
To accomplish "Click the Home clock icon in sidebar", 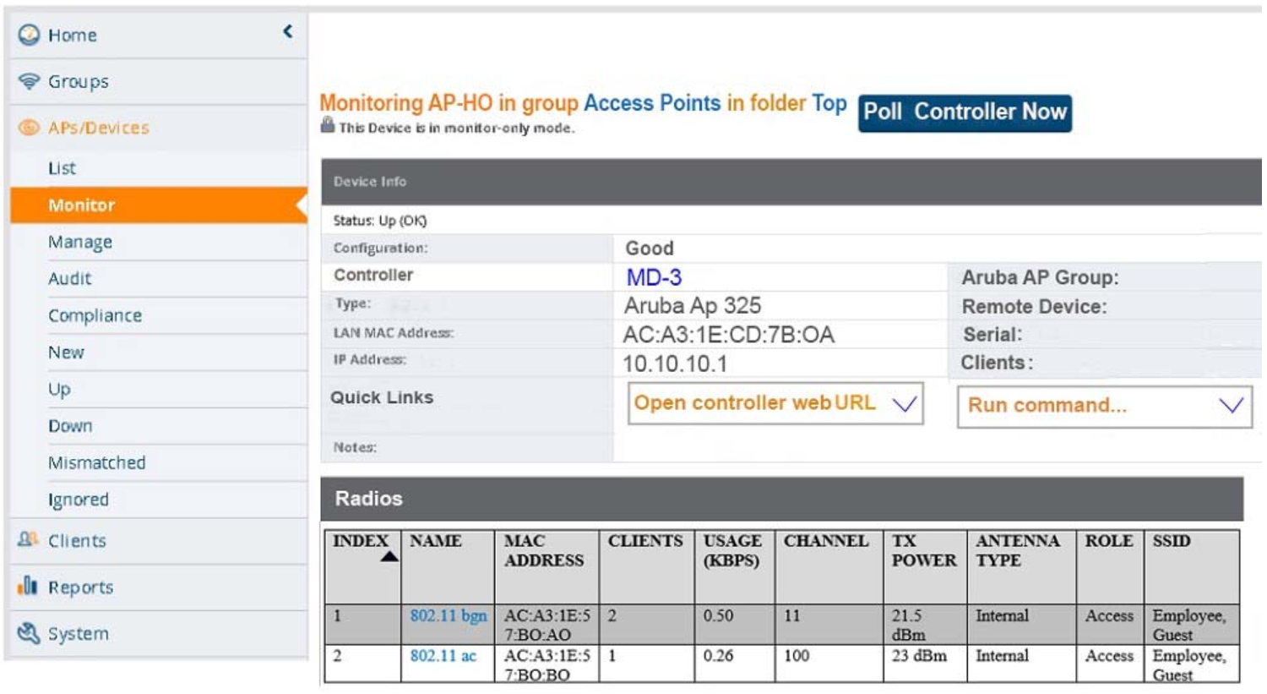I will [29, 35].
